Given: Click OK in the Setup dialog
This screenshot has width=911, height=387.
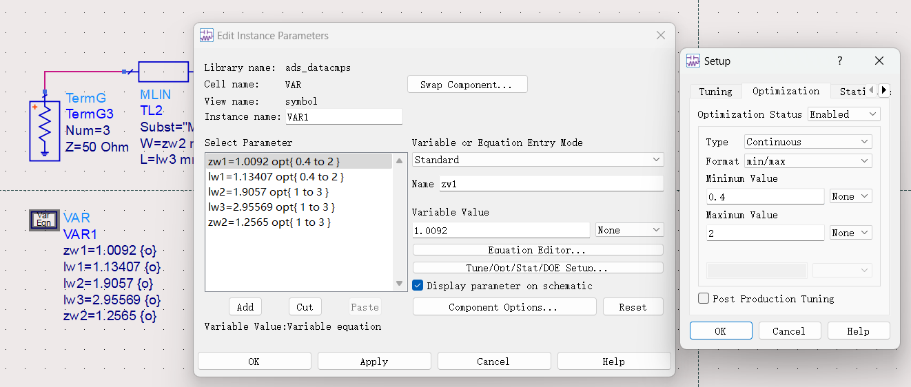Looking at the screenshot, I should (x=721, y=331).
